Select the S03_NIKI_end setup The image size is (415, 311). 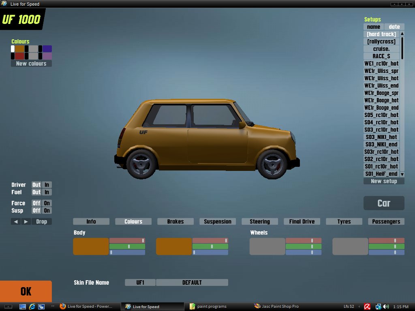coord(381,145)
